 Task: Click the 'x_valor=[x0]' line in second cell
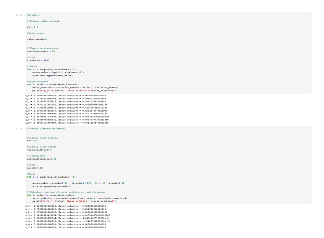pos(35,168)
